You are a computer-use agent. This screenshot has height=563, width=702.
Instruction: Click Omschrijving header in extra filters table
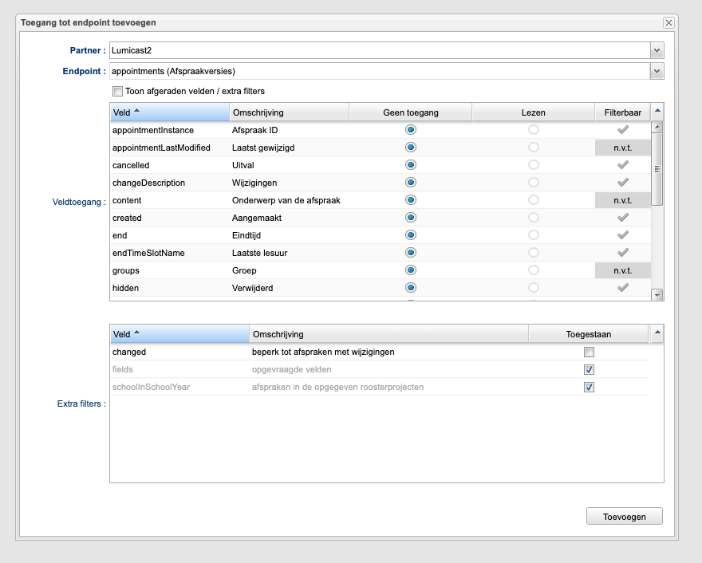(389, 334)
